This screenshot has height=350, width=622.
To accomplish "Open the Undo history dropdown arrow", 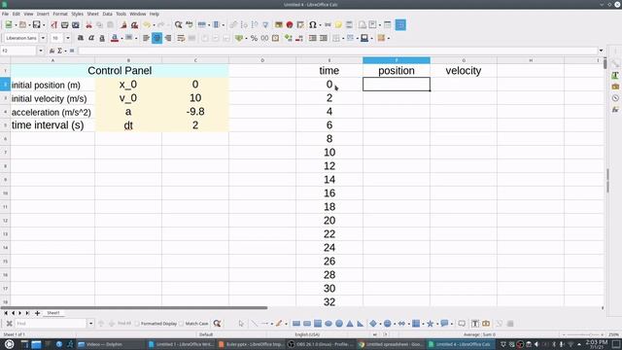I will (x=154, y=25).
